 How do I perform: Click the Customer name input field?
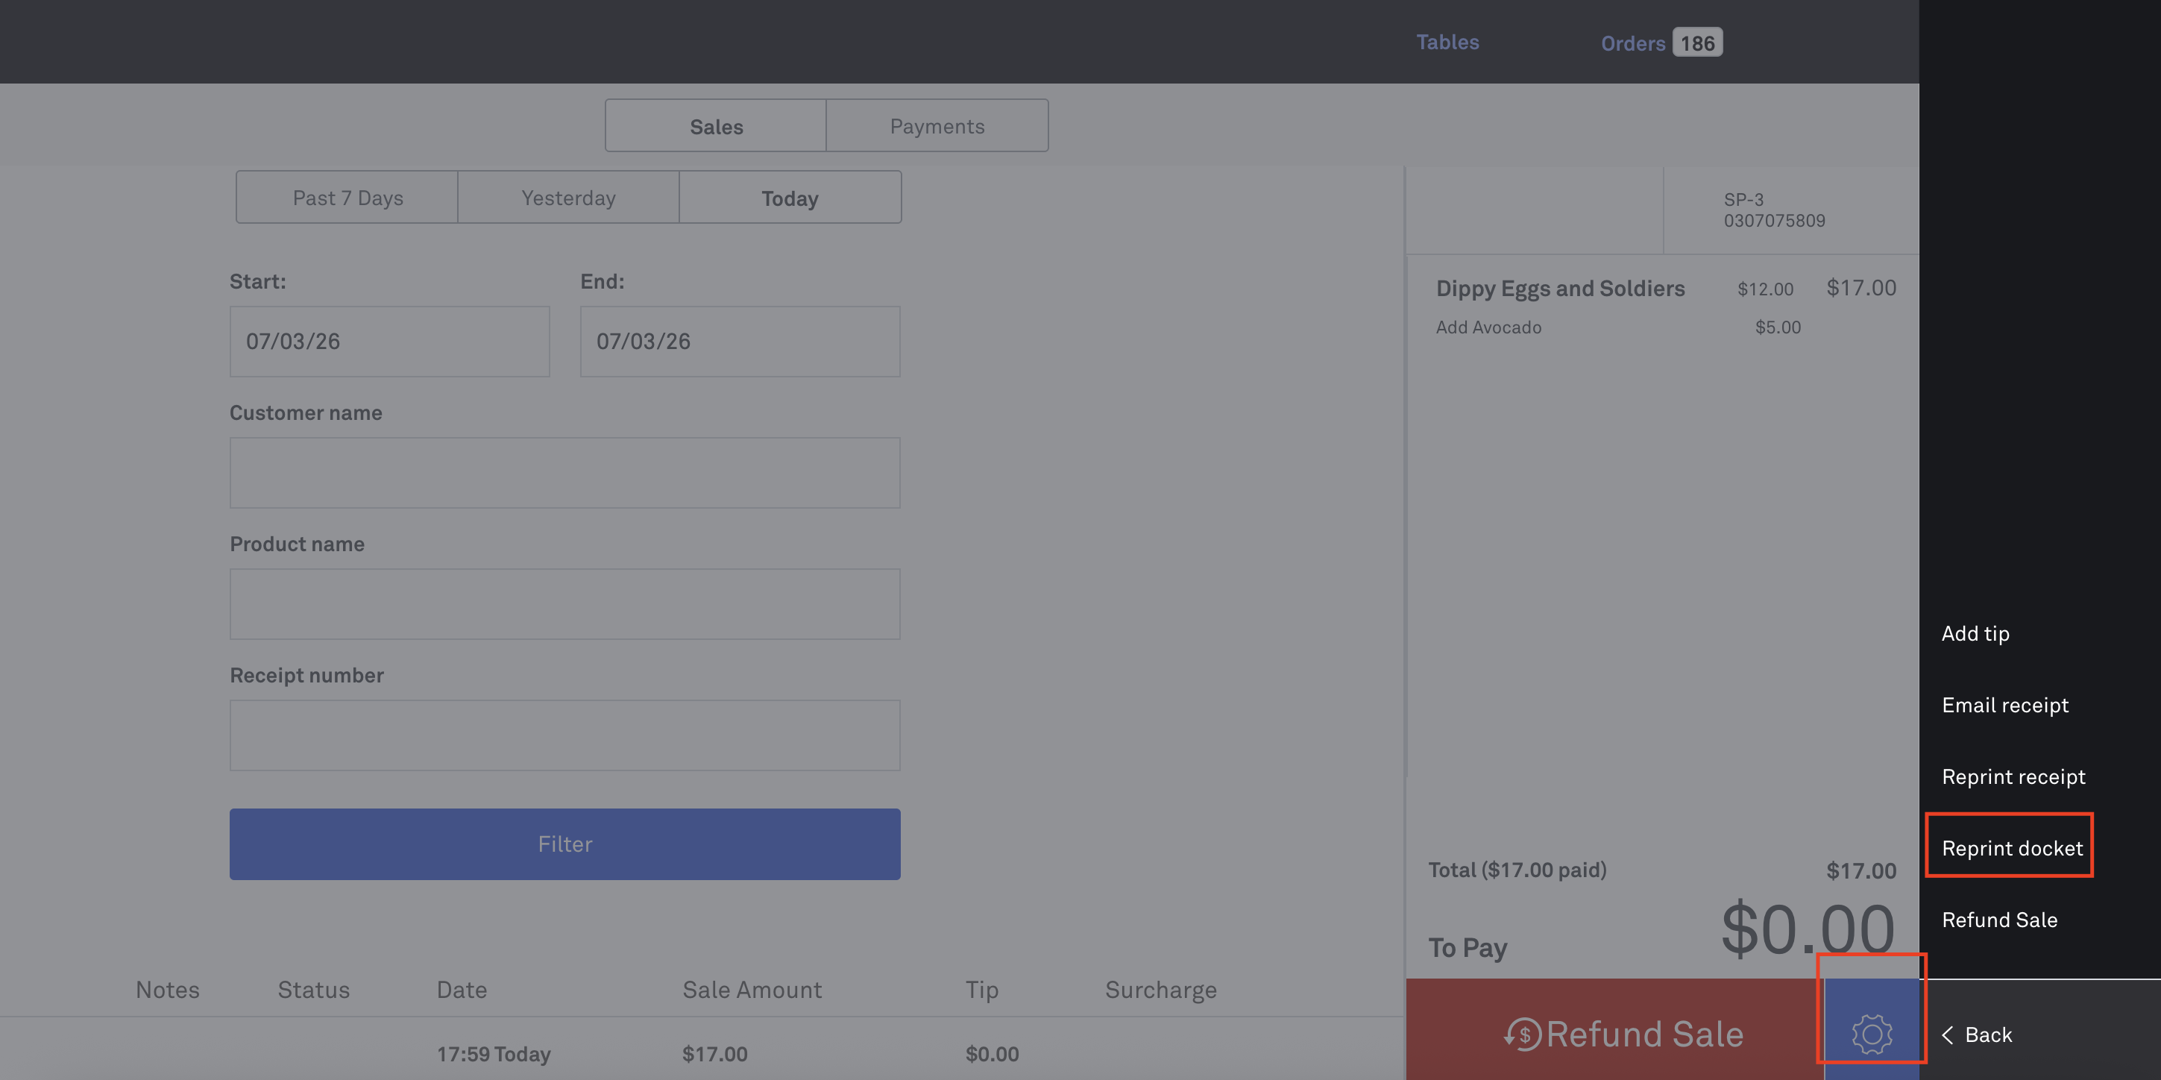click(x=564, y=472)
